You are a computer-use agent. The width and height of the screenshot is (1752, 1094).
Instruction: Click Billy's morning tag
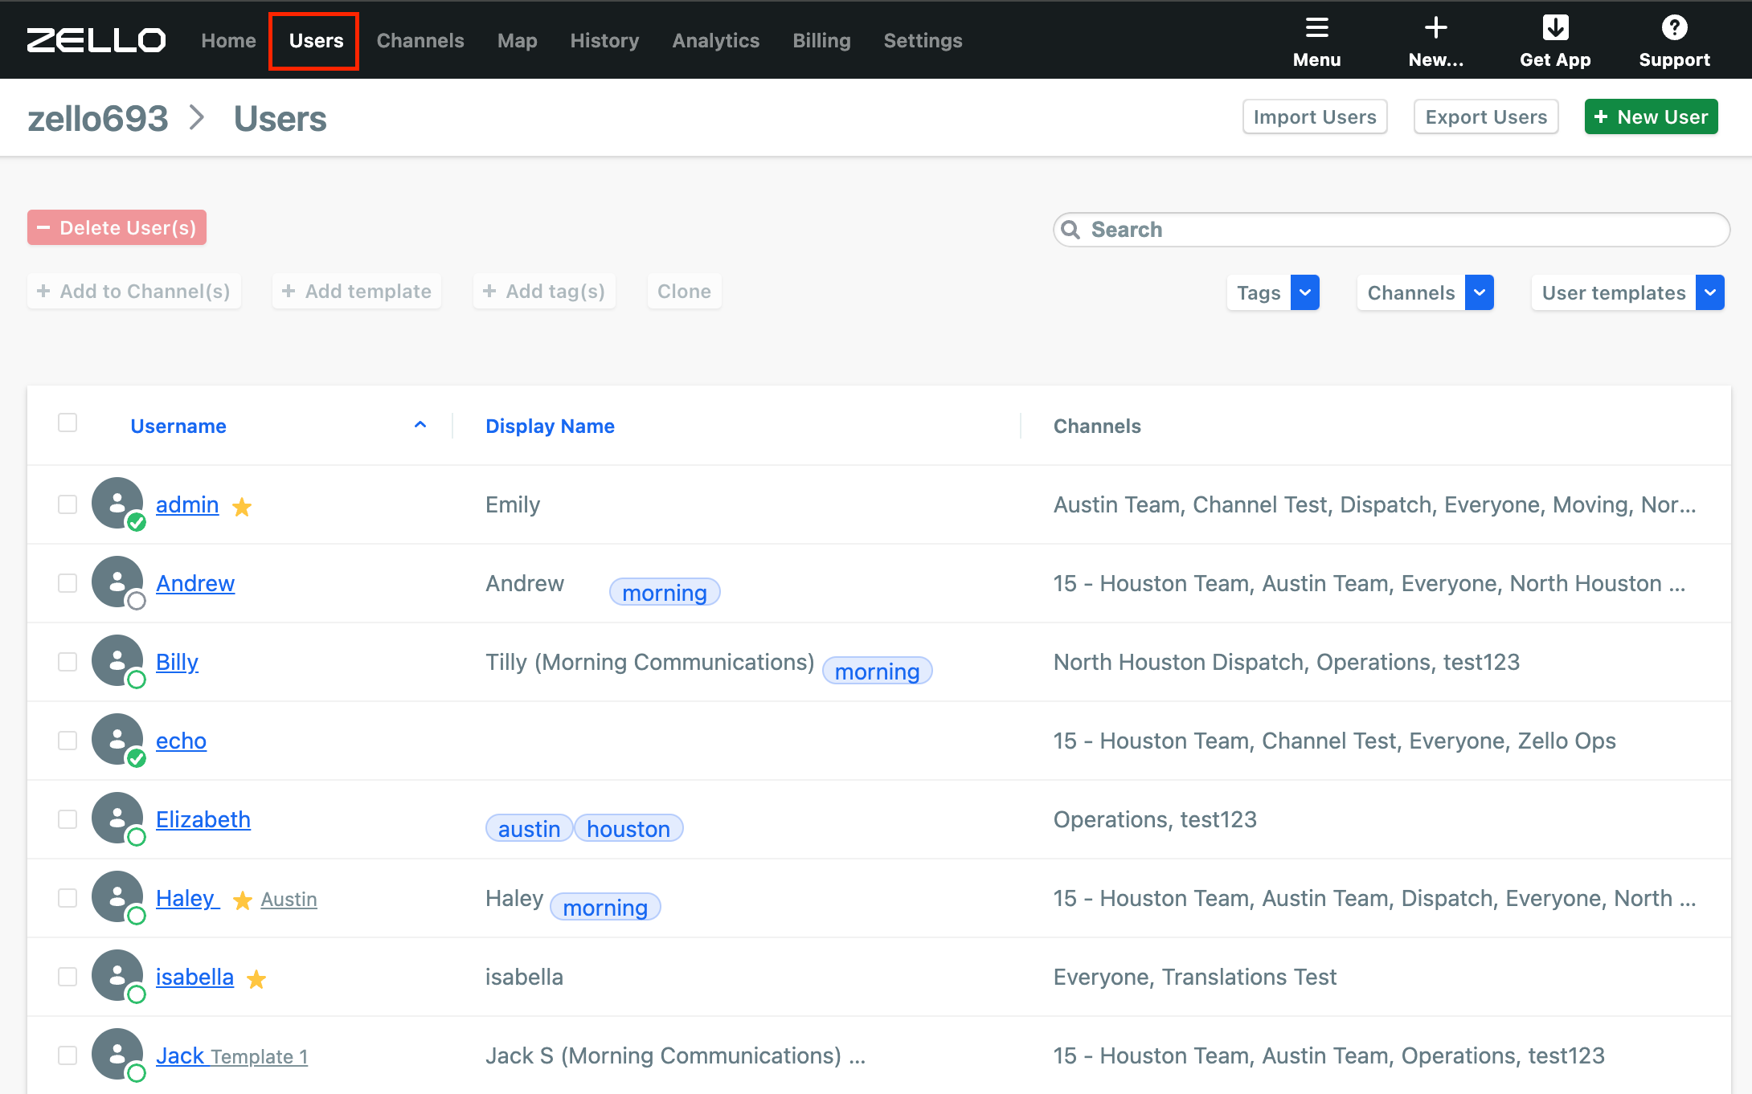[x=877, y=672]
